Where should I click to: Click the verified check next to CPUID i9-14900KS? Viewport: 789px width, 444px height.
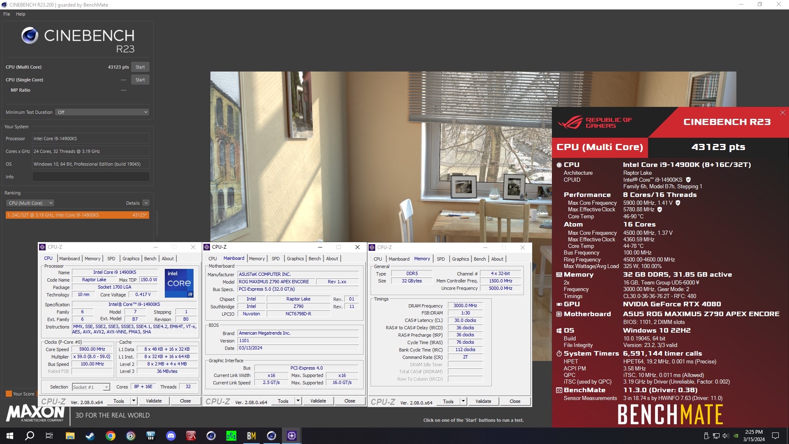688,180
